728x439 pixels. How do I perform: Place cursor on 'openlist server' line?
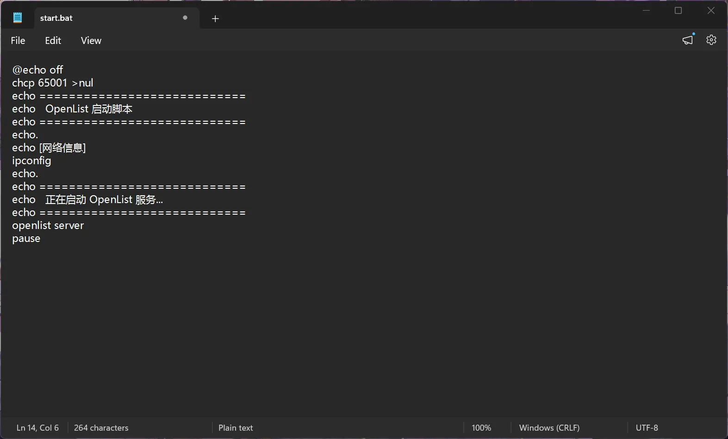(48, 225)
